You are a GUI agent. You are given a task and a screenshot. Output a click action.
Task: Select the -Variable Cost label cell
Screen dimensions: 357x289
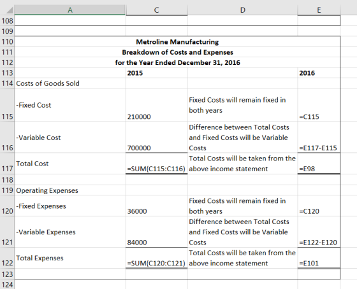(70, 137)
